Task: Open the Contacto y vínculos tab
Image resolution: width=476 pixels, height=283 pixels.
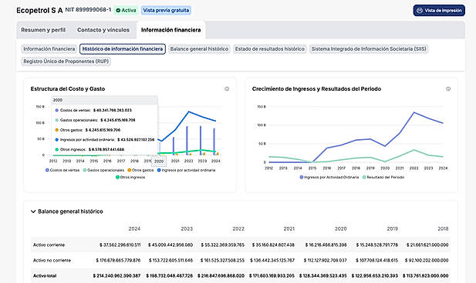Action: point(103,30)
